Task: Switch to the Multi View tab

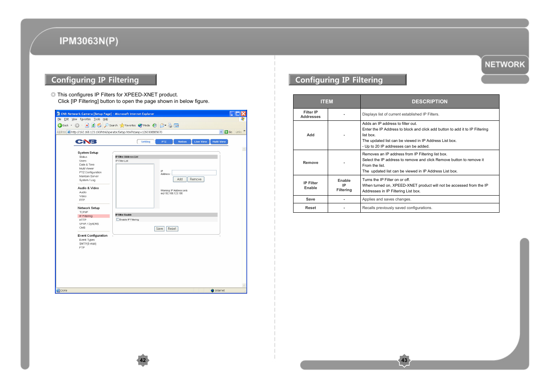Action: pos(219,142)
